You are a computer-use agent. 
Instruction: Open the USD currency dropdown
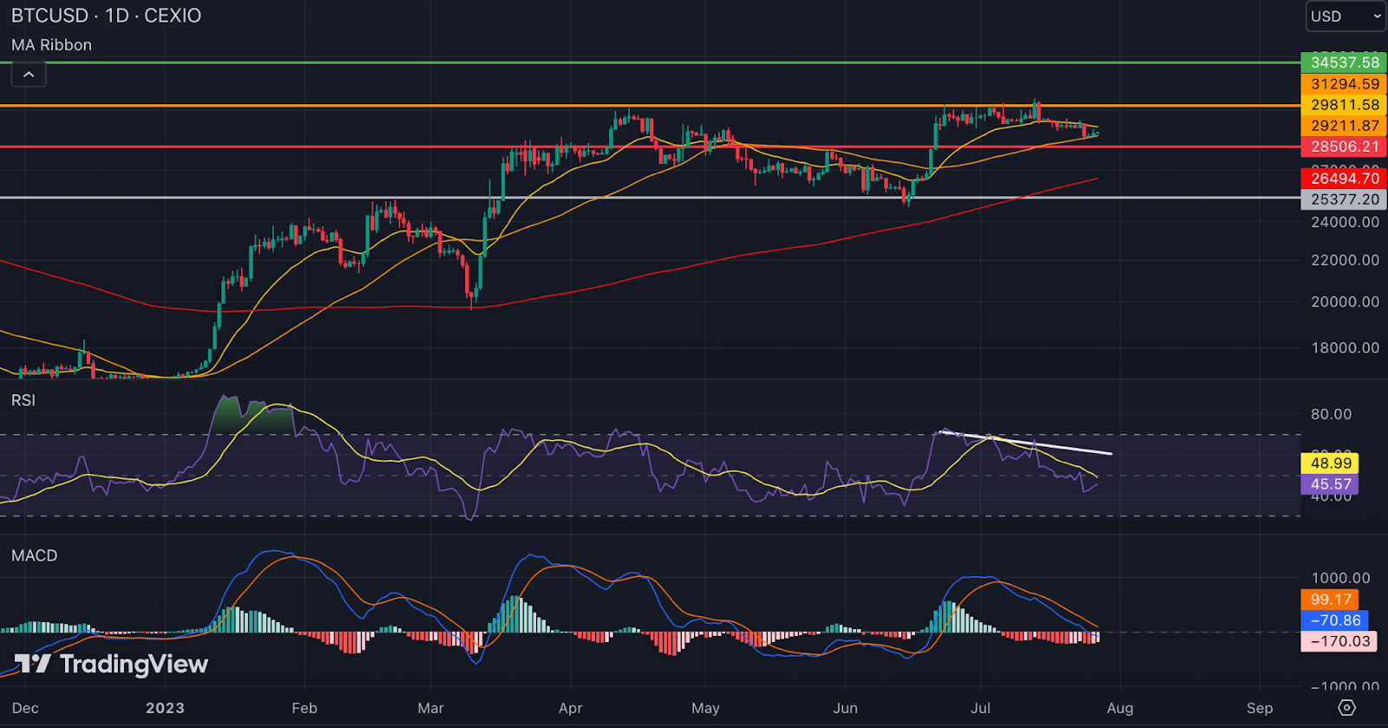[x=1346, y=16]
